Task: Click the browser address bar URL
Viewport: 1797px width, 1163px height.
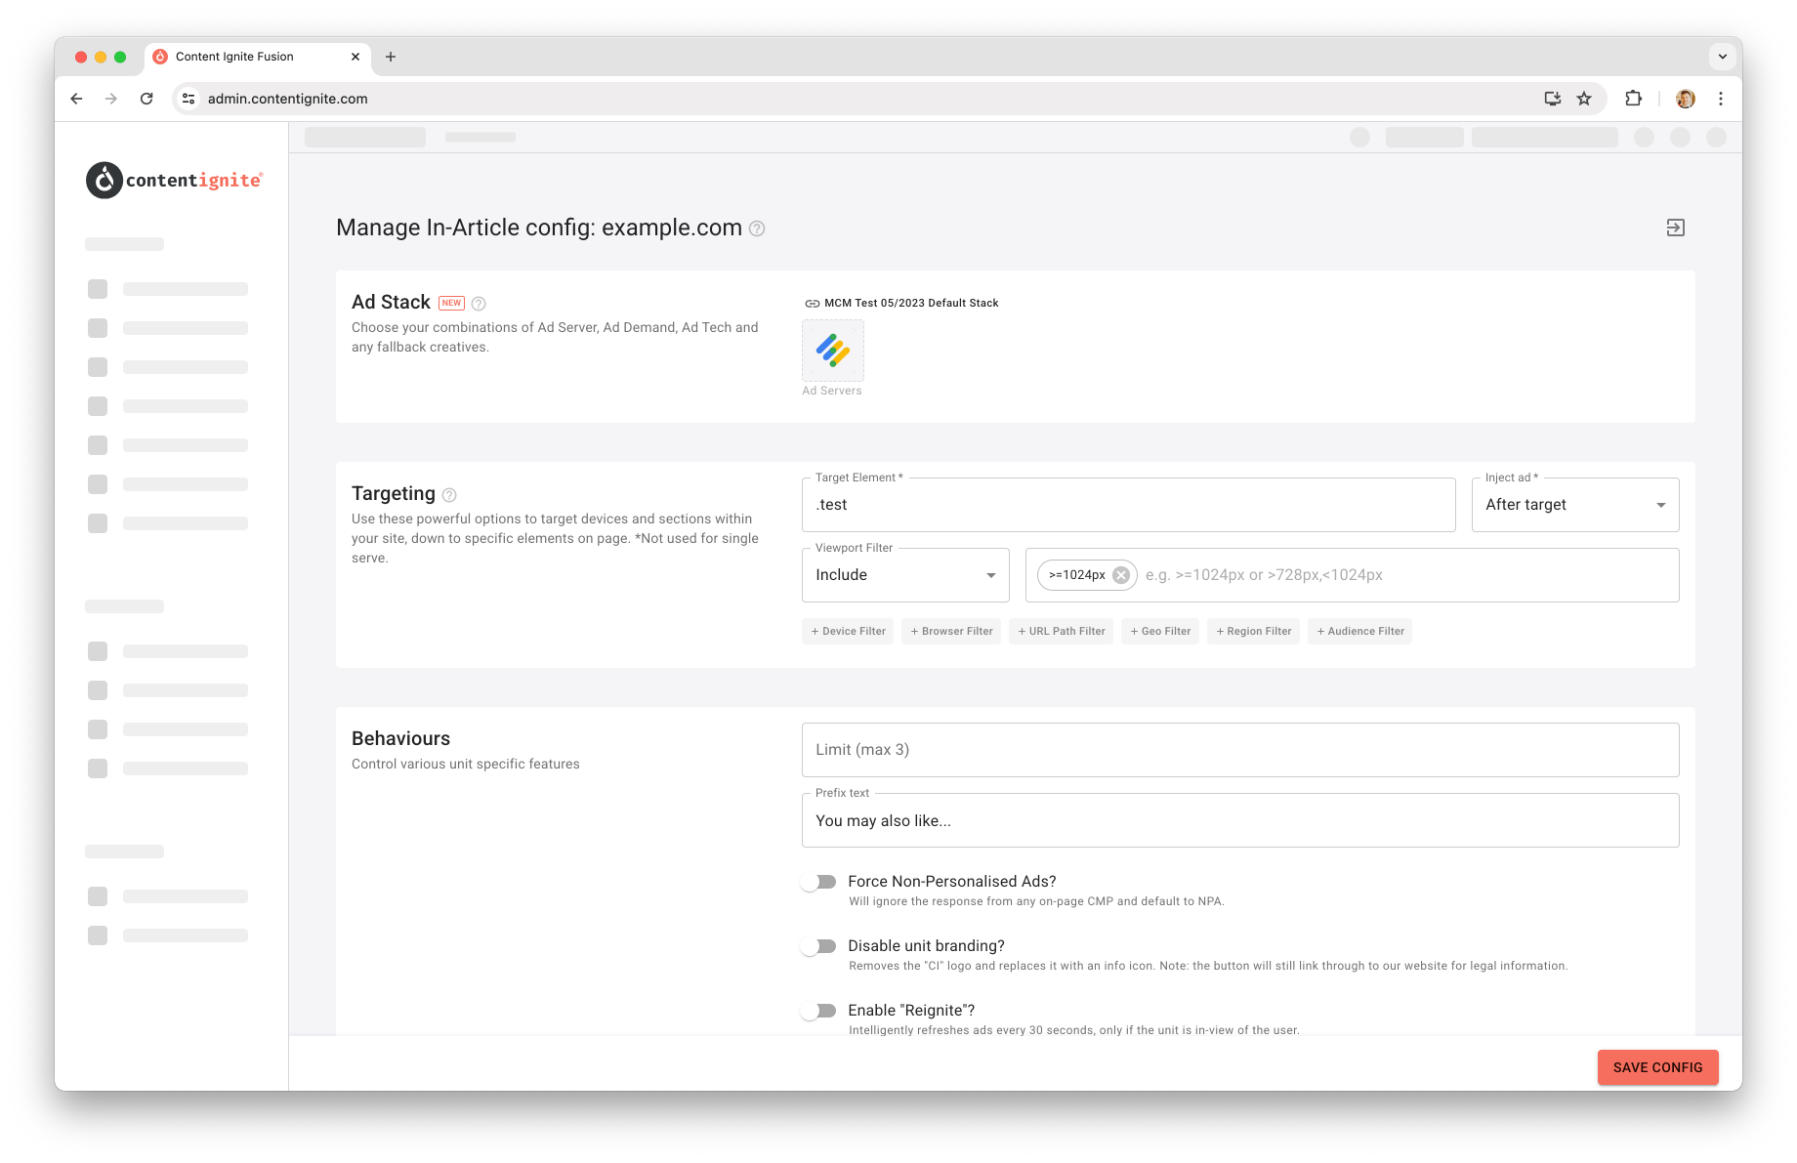Action: point(287,99)
